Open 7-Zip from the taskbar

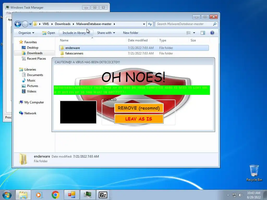point(103,195)
